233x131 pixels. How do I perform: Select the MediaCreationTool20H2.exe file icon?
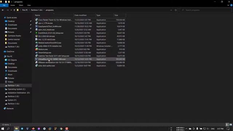pyautogui.click(x=36, y=43)
